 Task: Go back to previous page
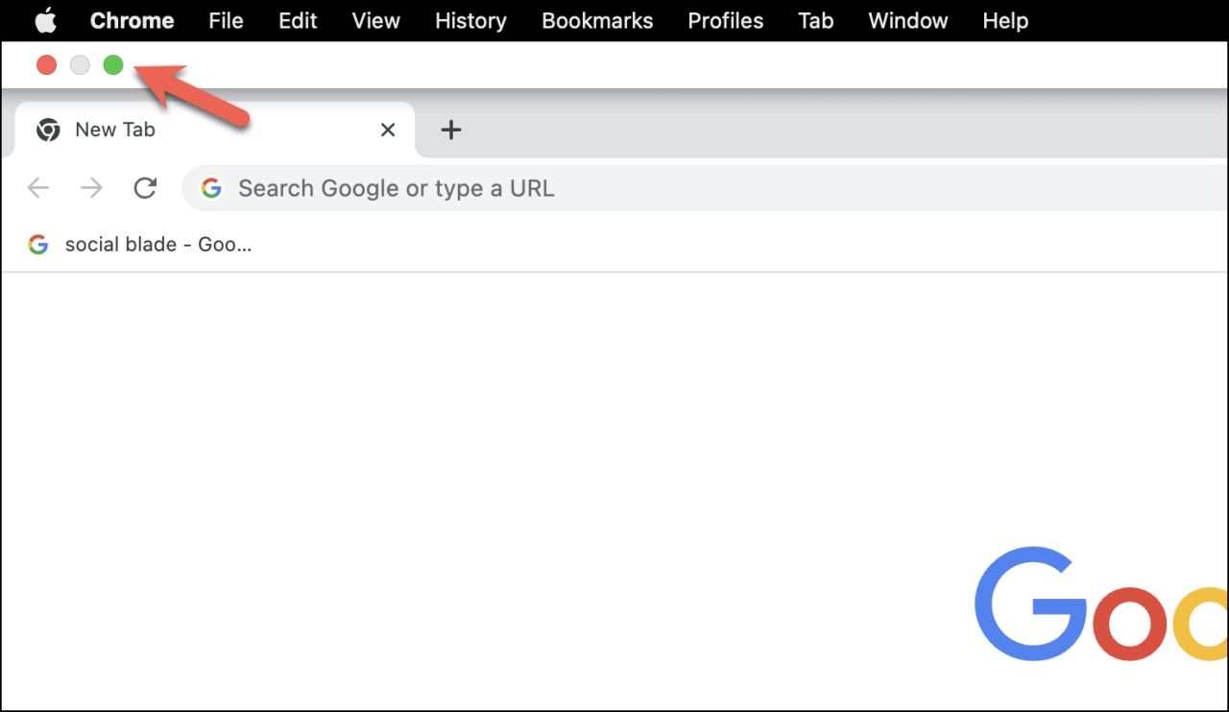[x=38, y=188]
